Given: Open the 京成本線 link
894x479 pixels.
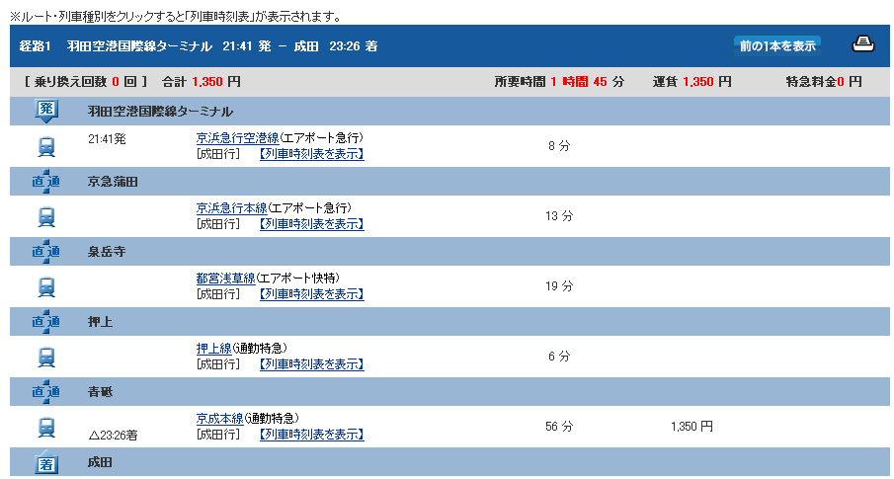Looking at the screenshot, I should pyautogui.click(x=219, y=419).
